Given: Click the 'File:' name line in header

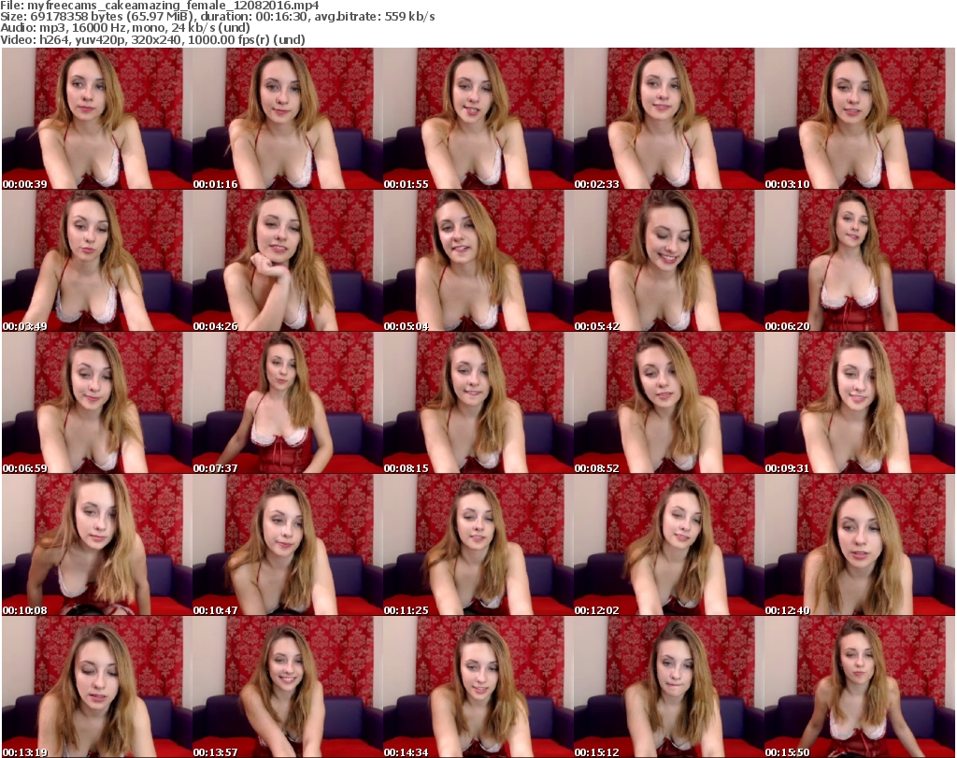Looking at the screenshot, I should coord(159,6).
